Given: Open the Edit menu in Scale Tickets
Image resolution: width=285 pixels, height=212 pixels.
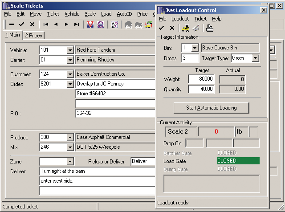Looking at the screenshot, I should 20,14.
